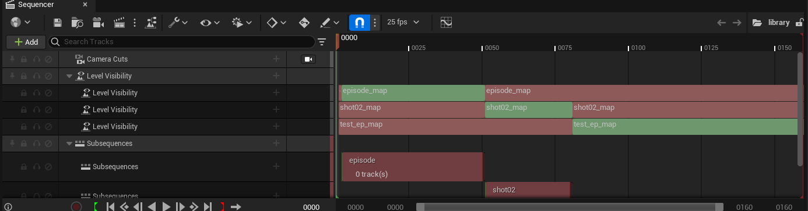Lock the Camera Cuts track
808x211 pixels.
click(x=24, y=59)
